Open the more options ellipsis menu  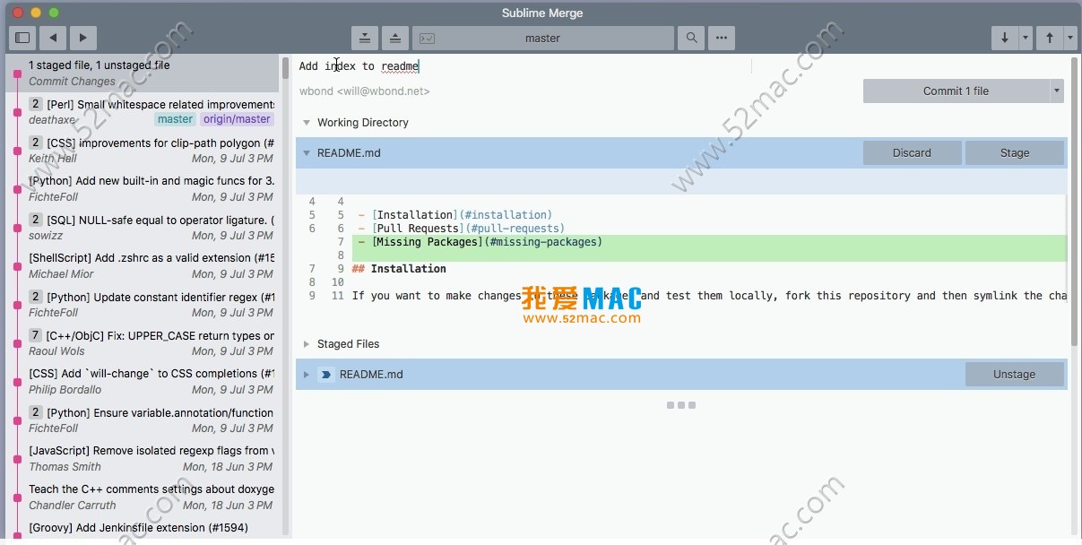[x=722, y=38]
